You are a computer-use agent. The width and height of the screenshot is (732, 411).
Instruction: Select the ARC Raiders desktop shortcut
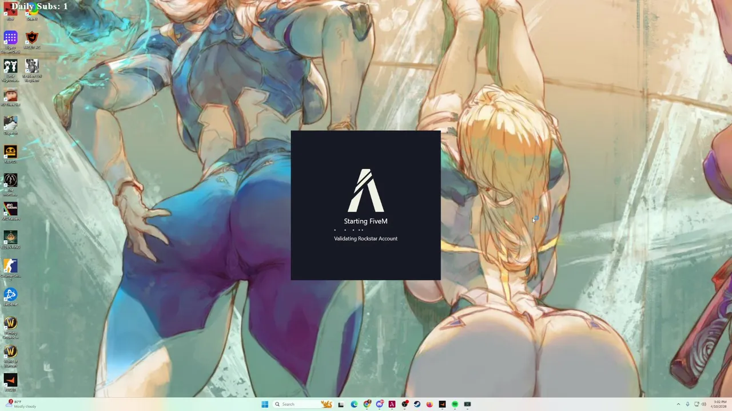[10, 211]
